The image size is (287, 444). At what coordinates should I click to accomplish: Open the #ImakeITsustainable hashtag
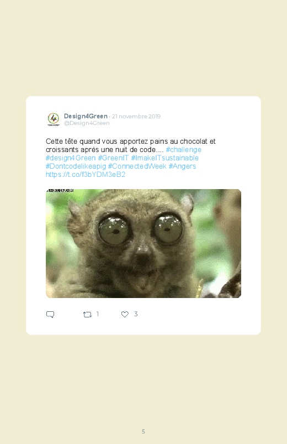[x=165, y=158]
